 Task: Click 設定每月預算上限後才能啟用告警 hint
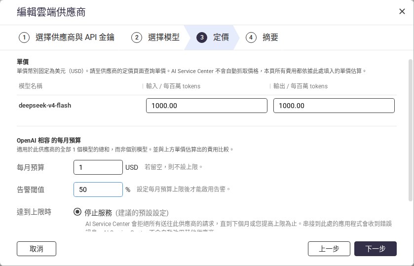184,189
